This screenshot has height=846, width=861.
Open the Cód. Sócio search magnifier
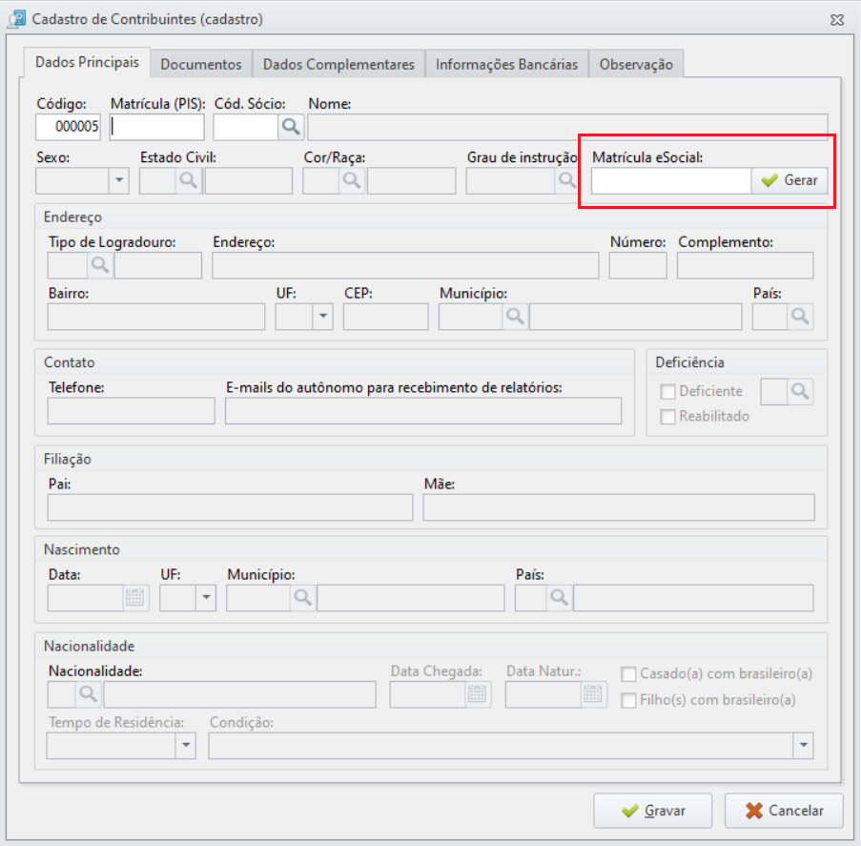(291, 127)
